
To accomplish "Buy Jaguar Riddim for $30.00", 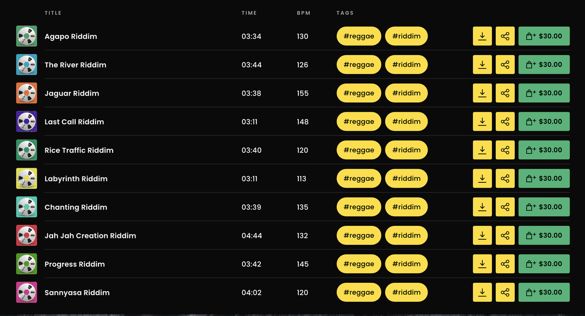I will pyautogui.click(x=544, y=93).
